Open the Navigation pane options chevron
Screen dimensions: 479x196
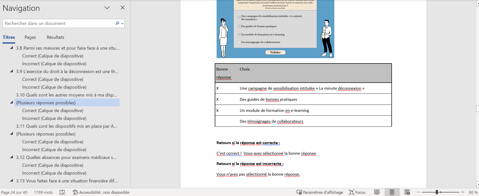click(107, 8)
